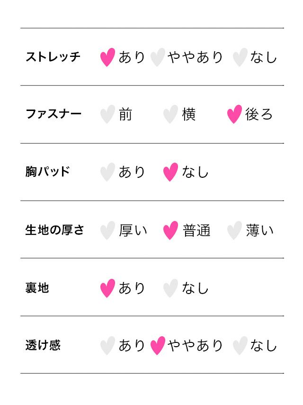Pick the gray heart for ファスナー 横
This screenshot has height=405, width=303.
click(170, 114)
